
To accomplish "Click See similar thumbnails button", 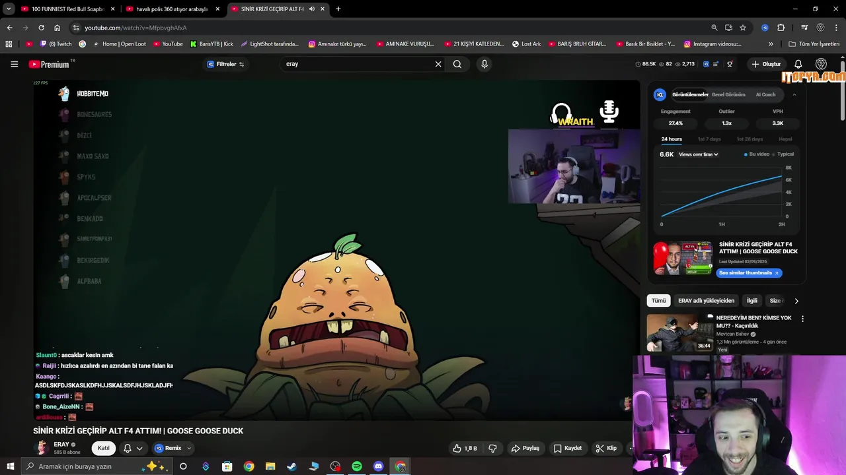I will point(749,273).
